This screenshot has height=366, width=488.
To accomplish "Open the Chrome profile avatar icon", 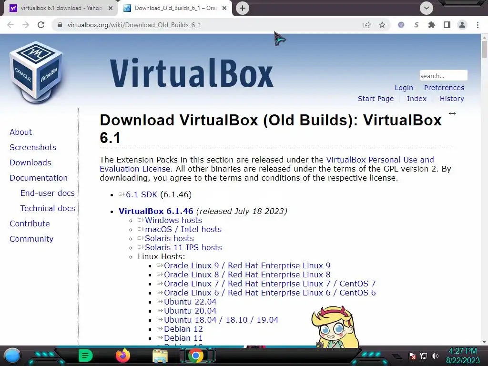I will point(462,25).
